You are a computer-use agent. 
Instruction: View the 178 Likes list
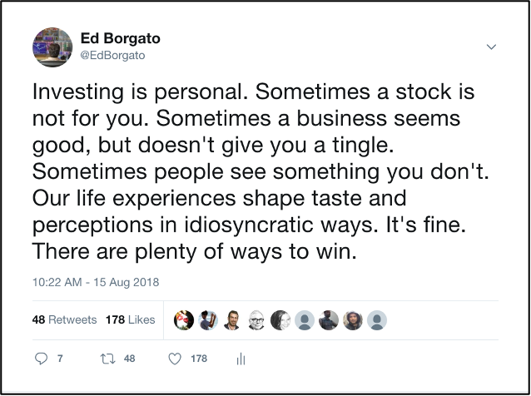coord(130,319)
